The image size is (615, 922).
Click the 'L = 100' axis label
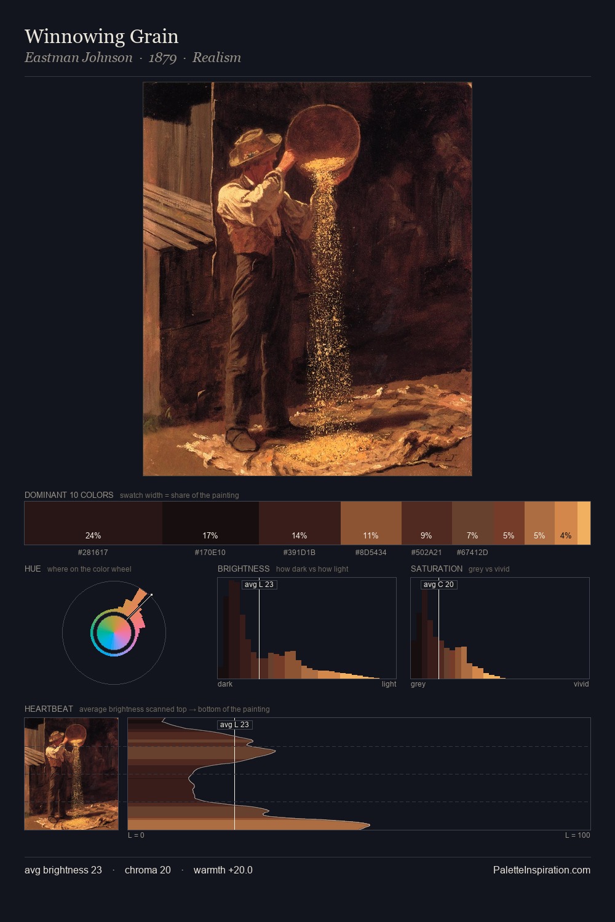pos(577,835)
